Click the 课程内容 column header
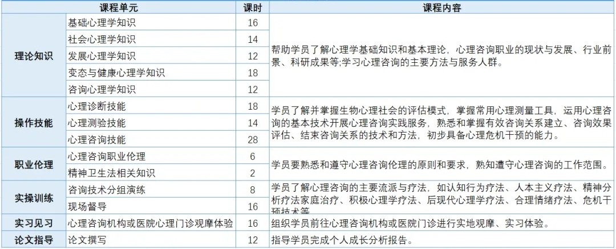Viewport: 616px width, 249px height. click(x=441, y=7)
